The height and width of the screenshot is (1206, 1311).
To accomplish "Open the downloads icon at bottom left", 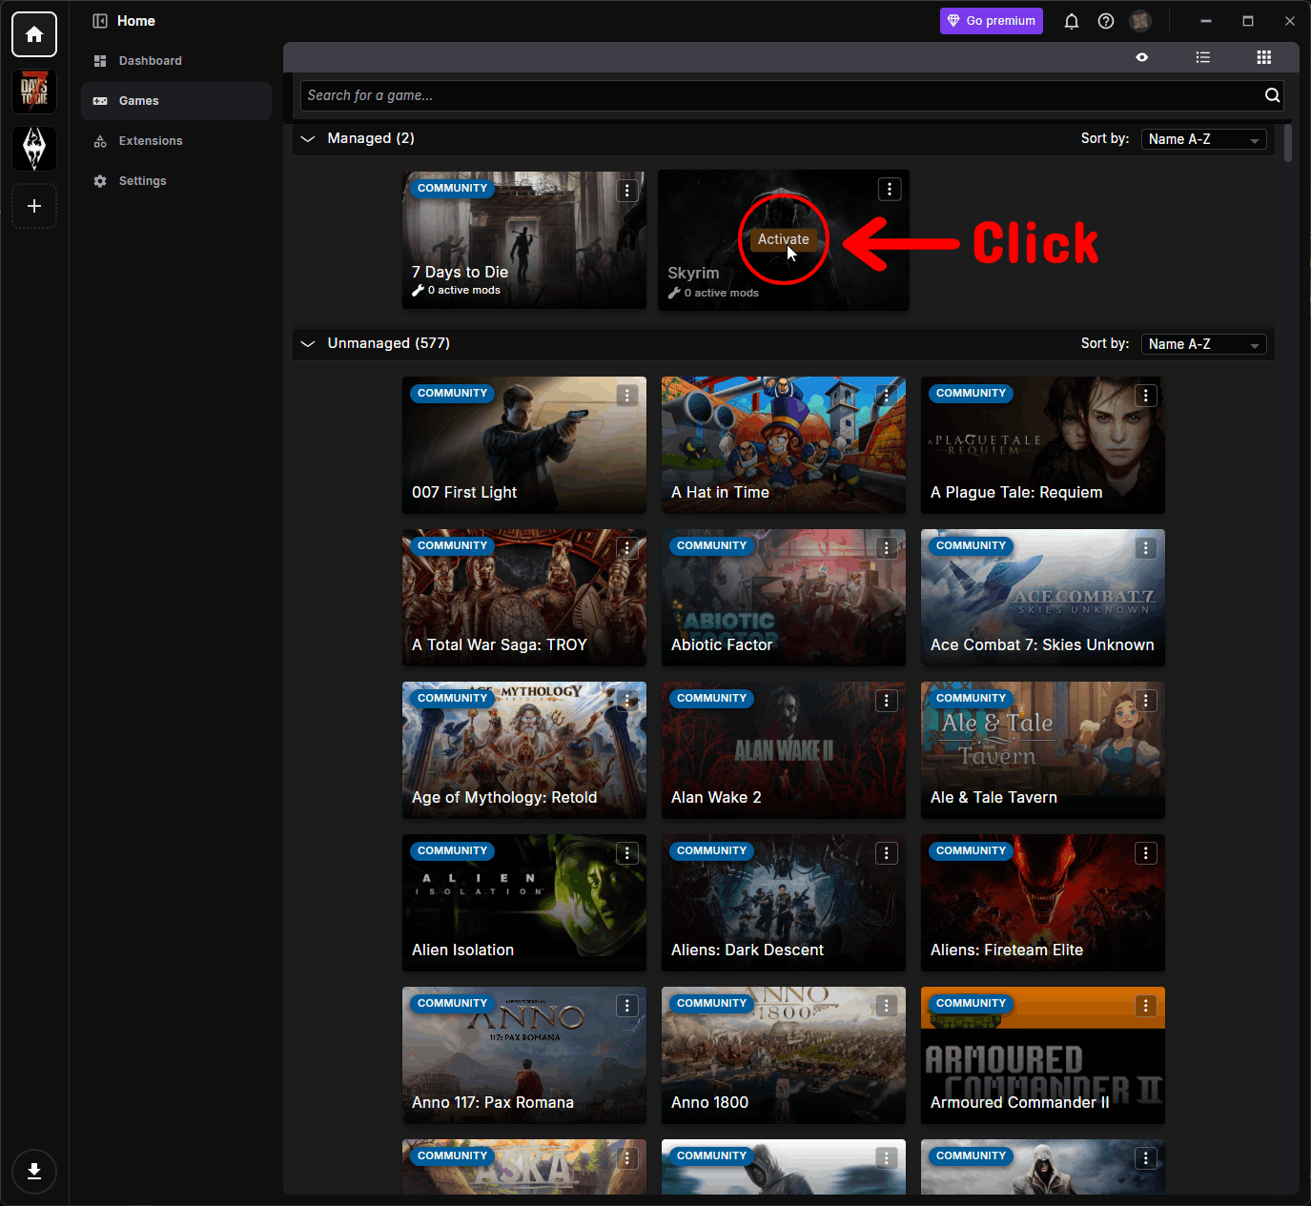I will [x=34, y=1172].
